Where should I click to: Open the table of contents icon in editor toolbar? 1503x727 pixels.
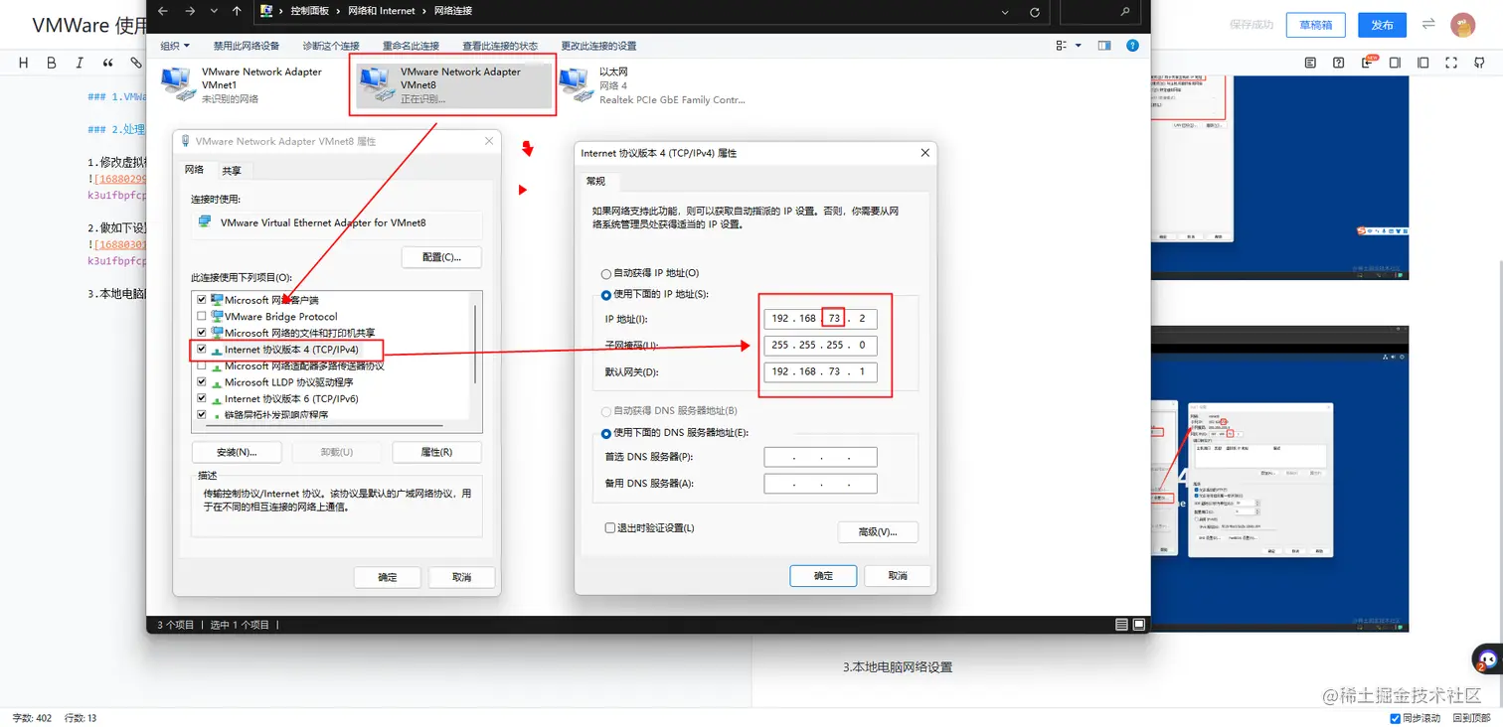pyautogui.click(x=1310, y=63)
